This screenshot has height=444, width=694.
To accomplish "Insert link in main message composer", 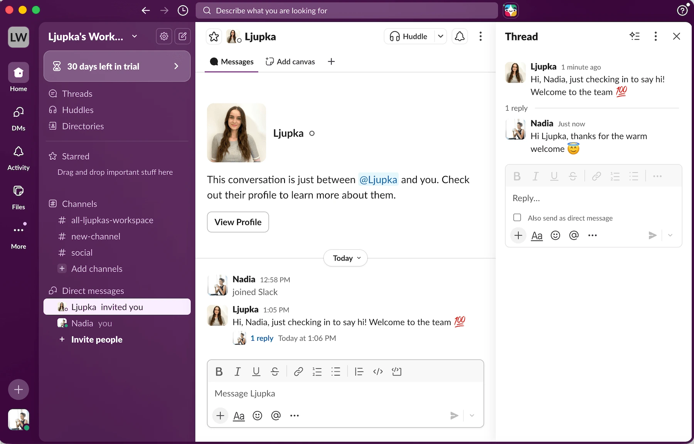I will tap(298, 372).
